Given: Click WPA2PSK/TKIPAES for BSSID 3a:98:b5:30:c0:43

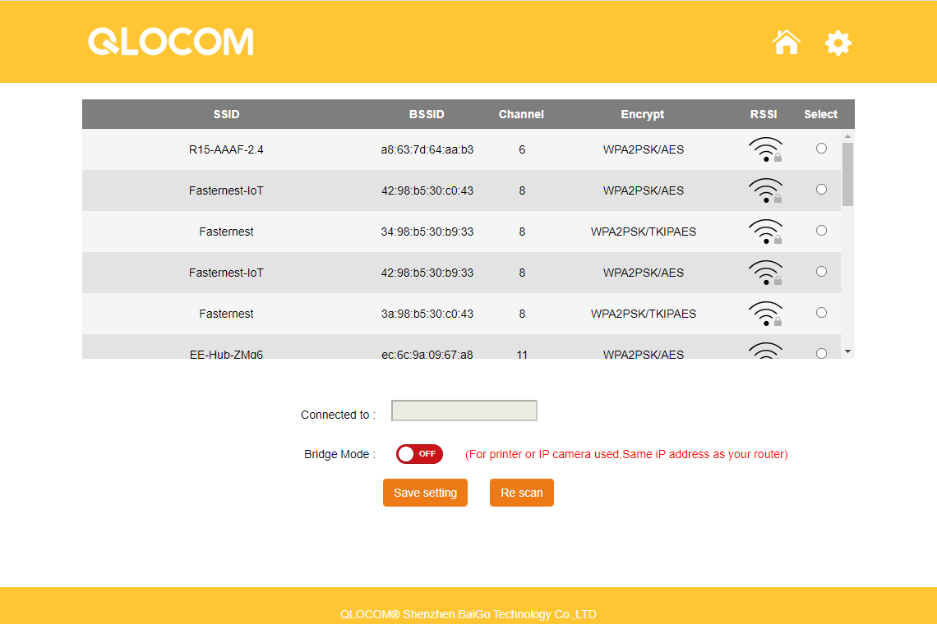Looking at the screenshot, I should pos(643,314).
